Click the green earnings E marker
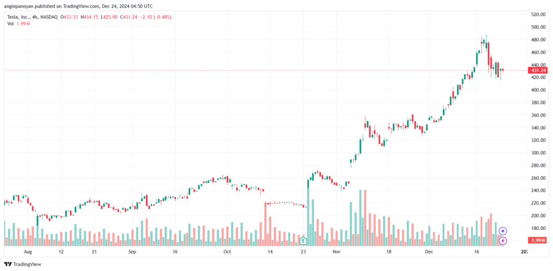The width and height of the screenshot is (553, 271). (303, 241)
